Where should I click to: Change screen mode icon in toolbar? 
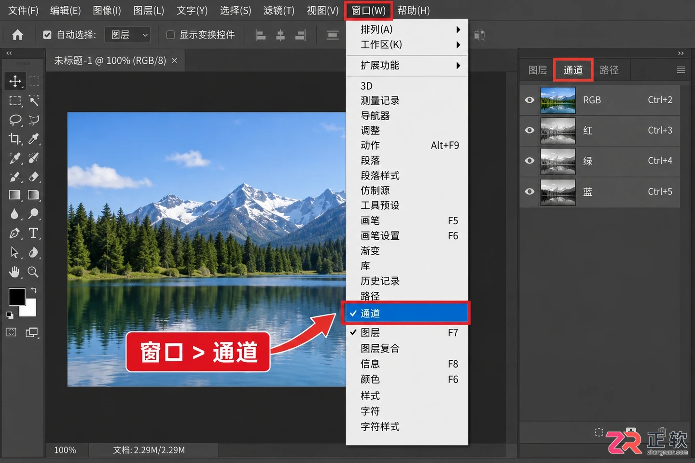[32, 332]
